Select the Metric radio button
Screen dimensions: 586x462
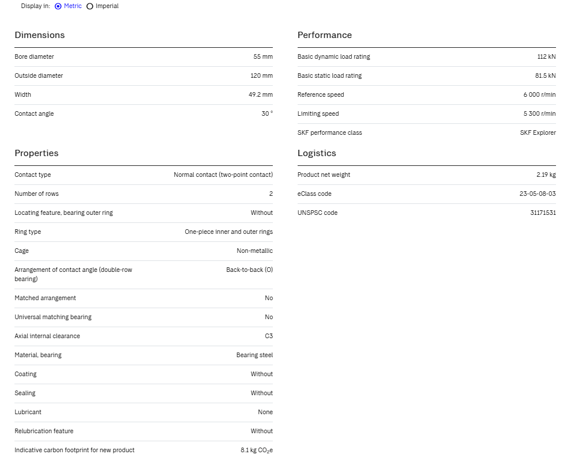[58, 6]
